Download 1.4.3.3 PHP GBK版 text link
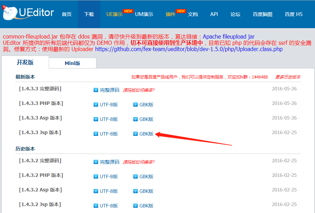Viewport: 315px width, 213px height. (x=147, y=105)
